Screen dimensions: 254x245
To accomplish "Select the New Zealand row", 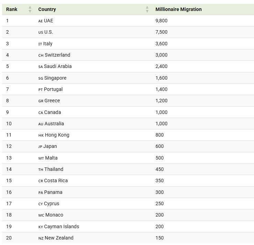I will [128, 238].
